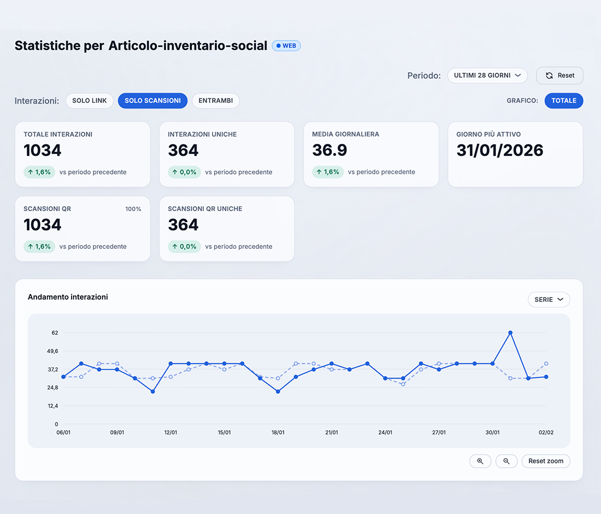The height and width of the screenshot is (514, 601).
Task: Click the peak data point at 62
Action: pyautogui.click(x=510, y=332)
